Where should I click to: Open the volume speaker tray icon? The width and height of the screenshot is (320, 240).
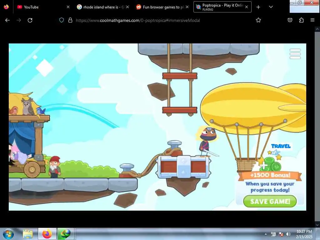pos(288,234)
